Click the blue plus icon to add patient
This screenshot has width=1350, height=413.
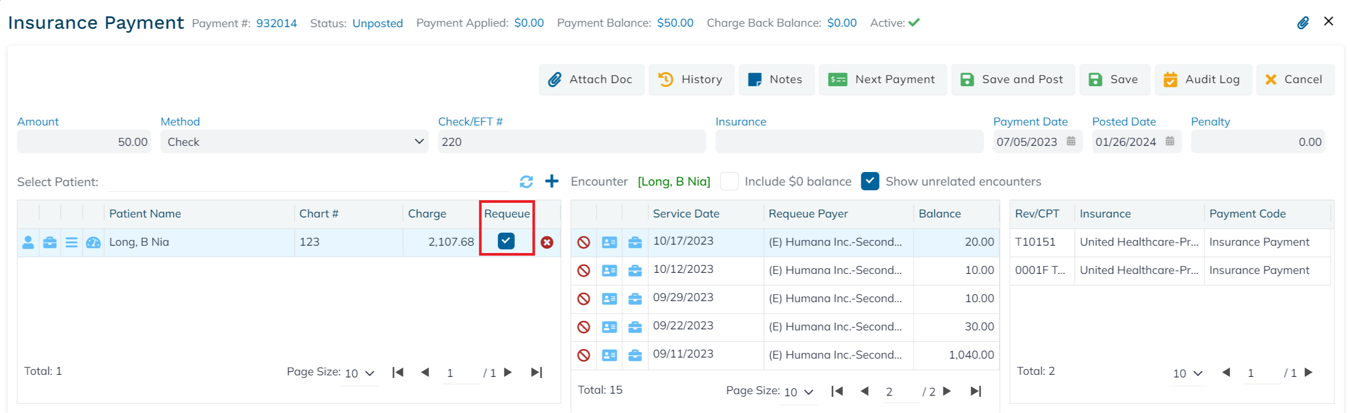(x=552, y=181)
